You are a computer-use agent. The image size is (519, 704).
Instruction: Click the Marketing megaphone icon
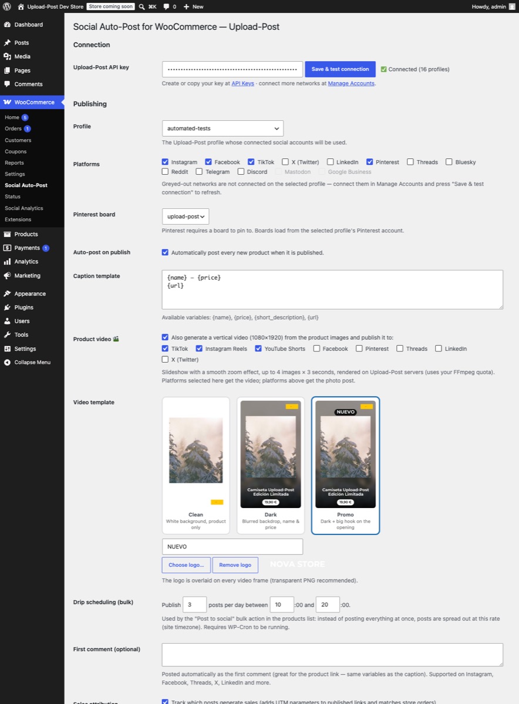[7, 275]
